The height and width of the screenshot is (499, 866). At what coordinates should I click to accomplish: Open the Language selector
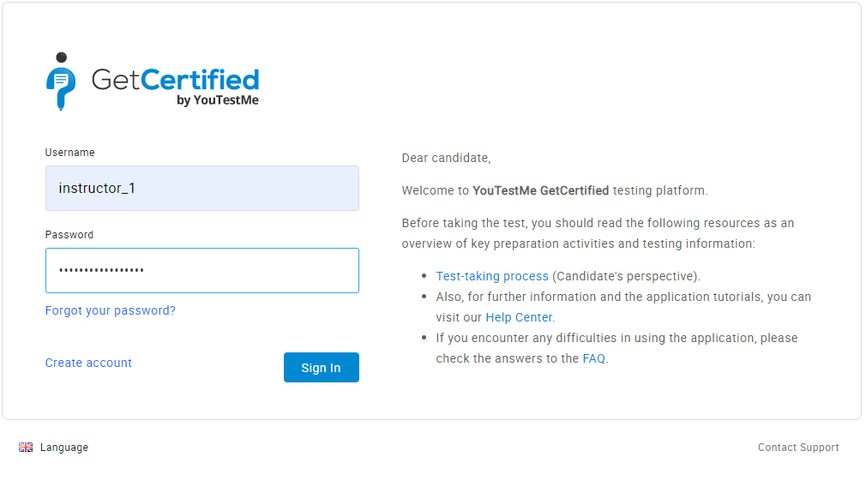[63, 448]
